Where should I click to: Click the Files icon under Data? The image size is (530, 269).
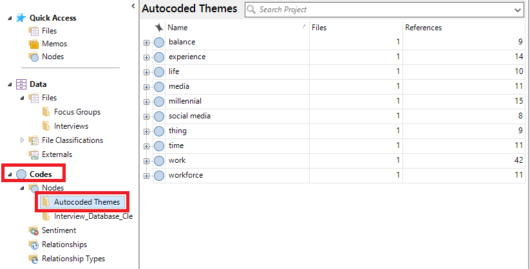(x=33, y=98)
